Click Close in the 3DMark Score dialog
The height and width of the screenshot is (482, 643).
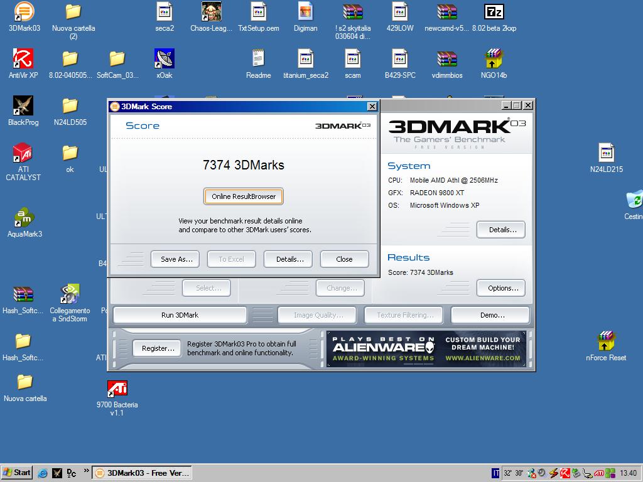[345, 259]
